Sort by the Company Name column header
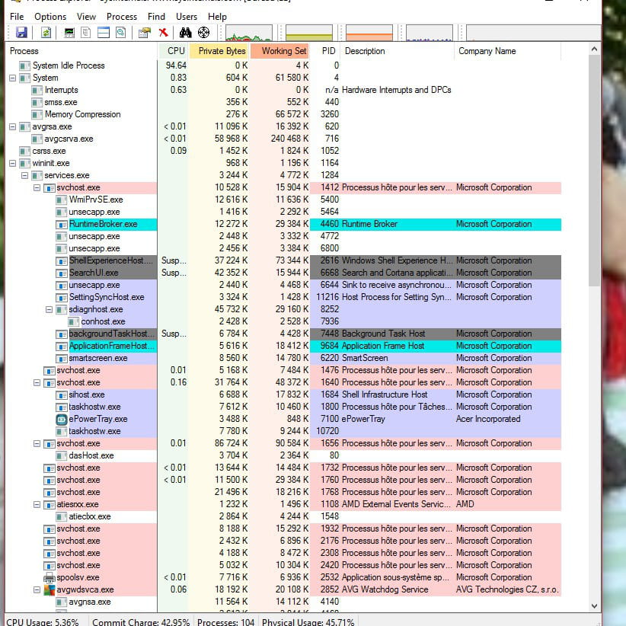The image size is (626, 626). 508,51
